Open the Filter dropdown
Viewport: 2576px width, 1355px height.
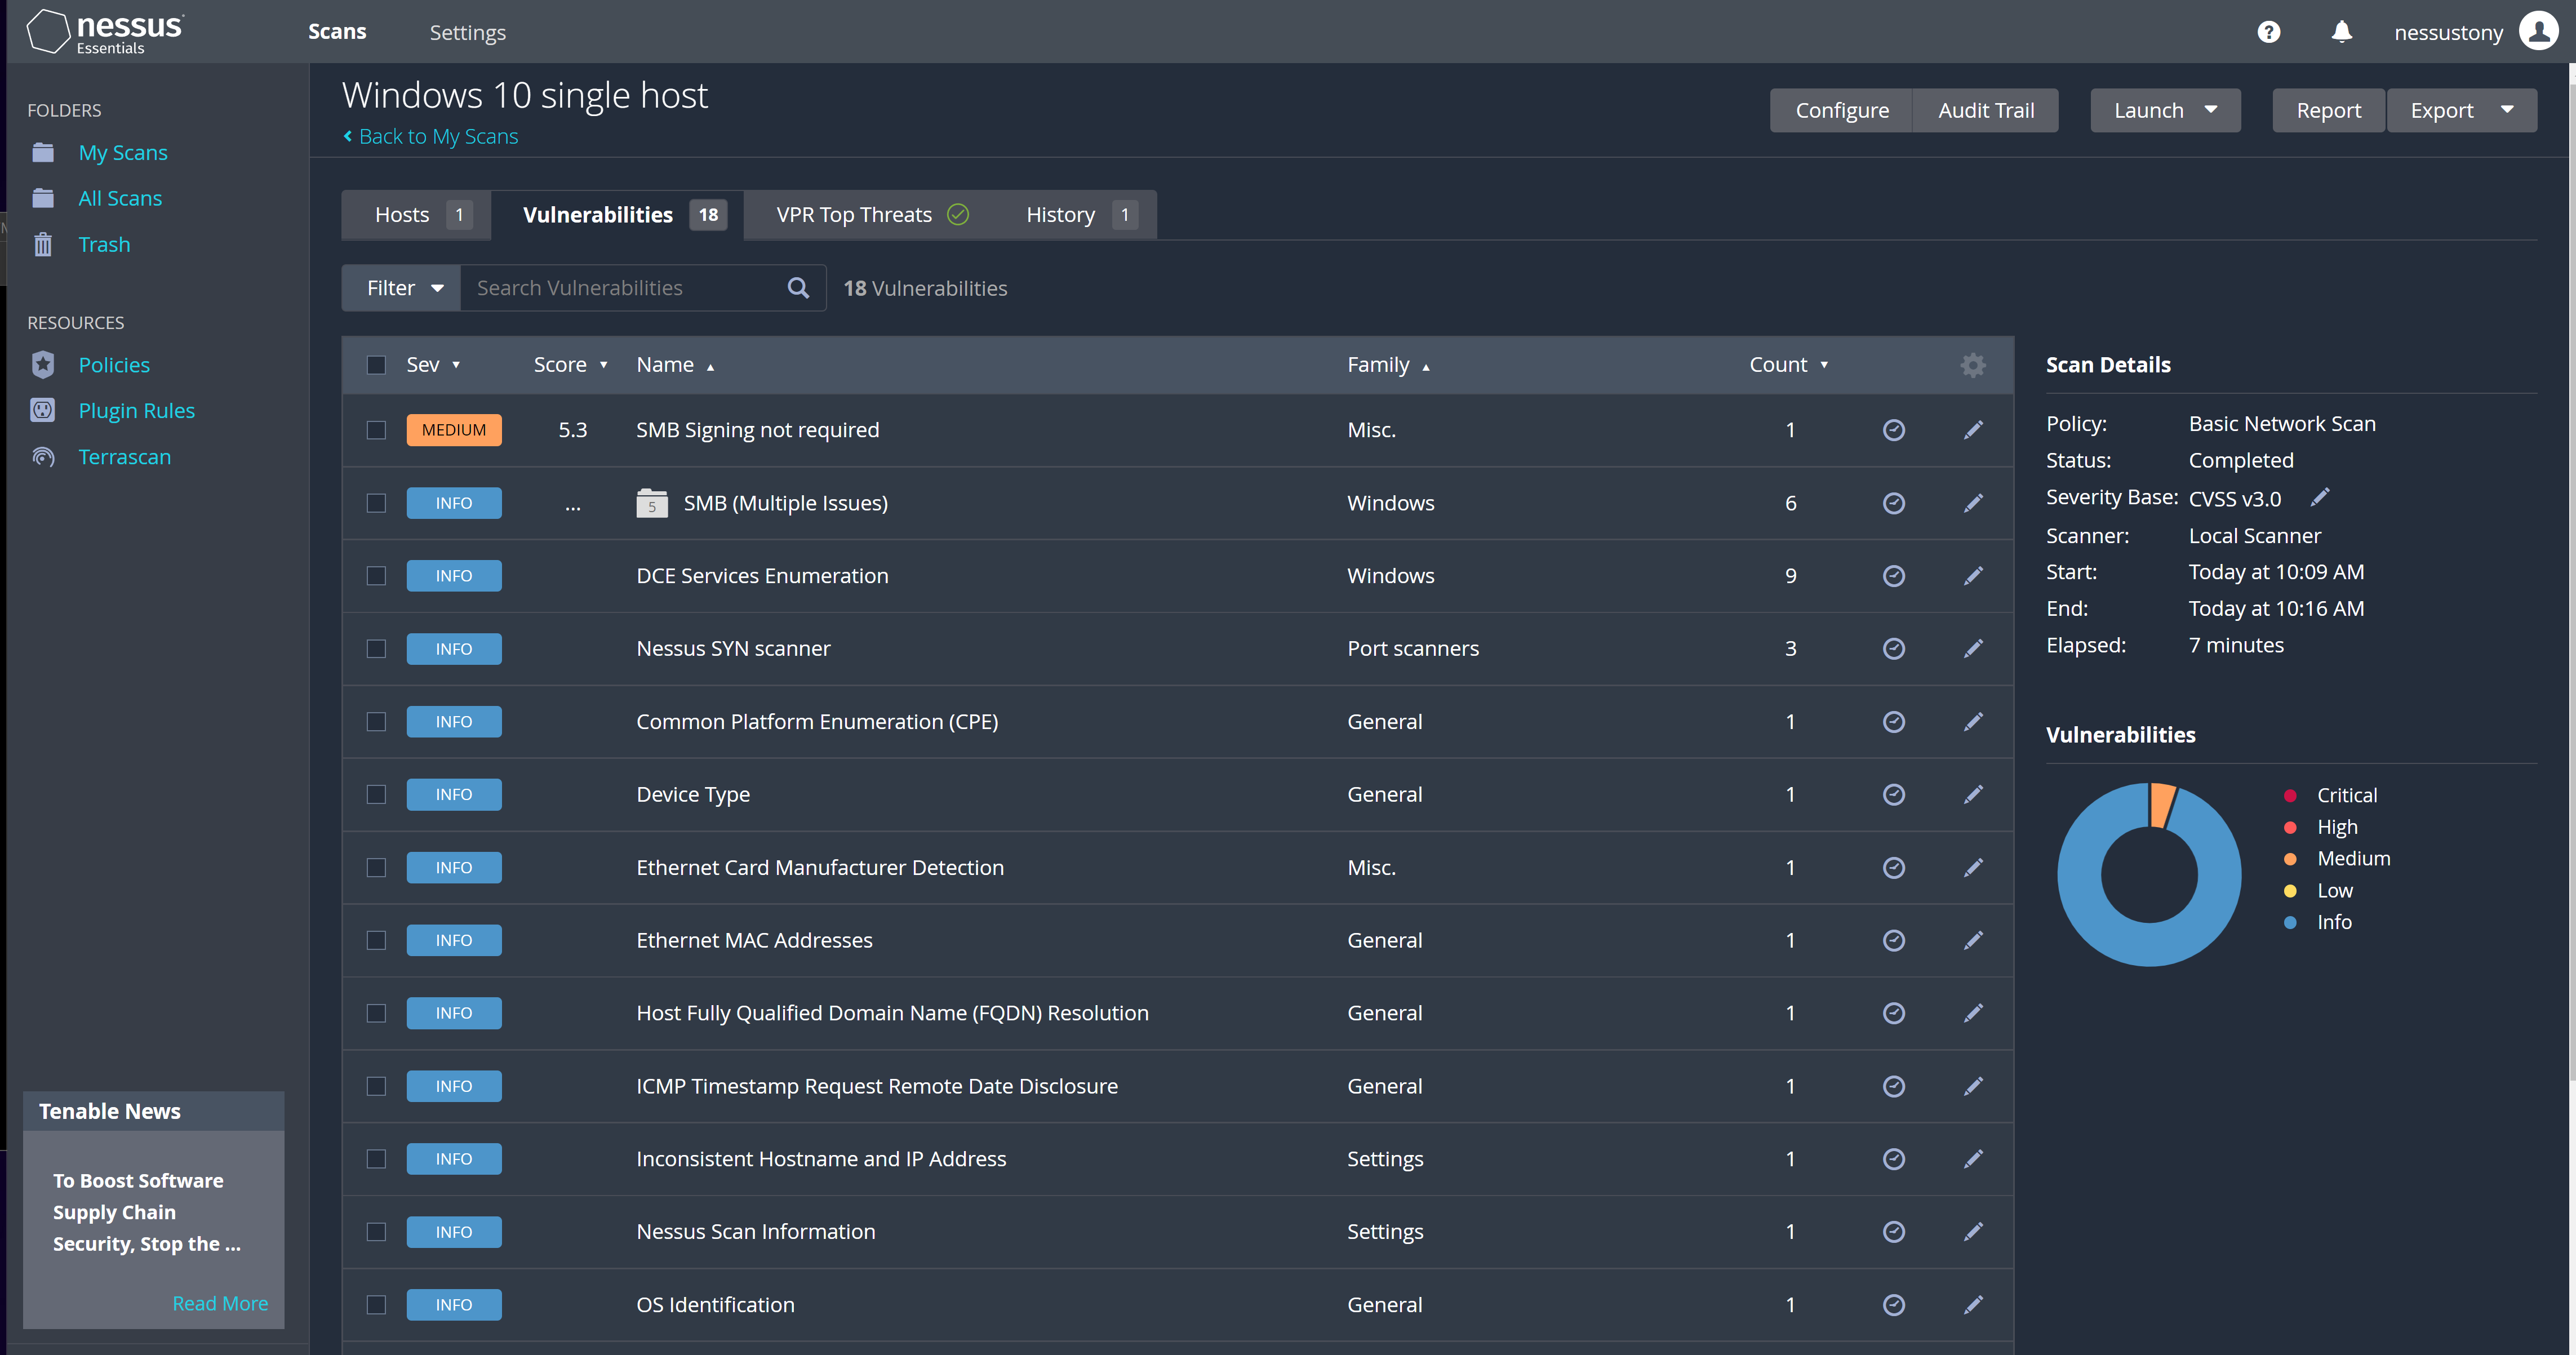click(400, 287)
